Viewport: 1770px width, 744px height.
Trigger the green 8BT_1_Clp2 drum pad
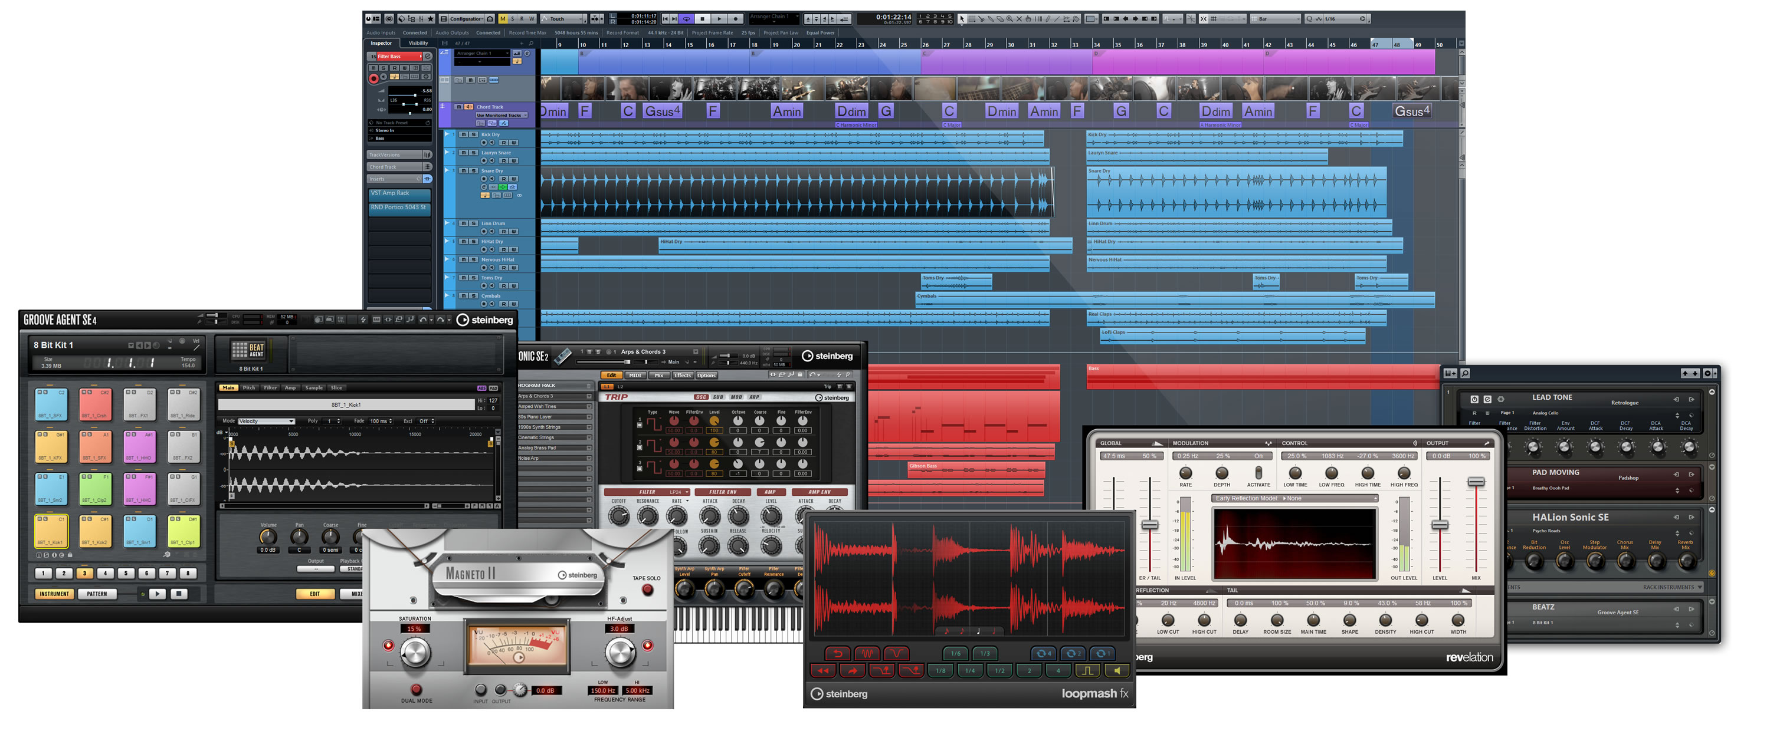pos(95,489)
